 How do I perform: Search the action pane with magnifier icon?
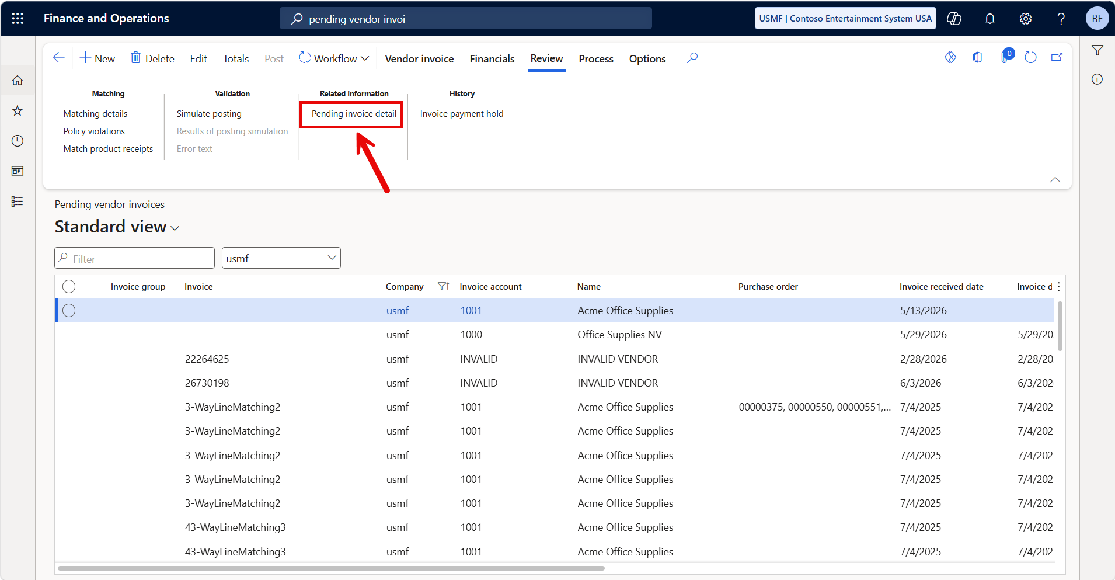[692, 58]
